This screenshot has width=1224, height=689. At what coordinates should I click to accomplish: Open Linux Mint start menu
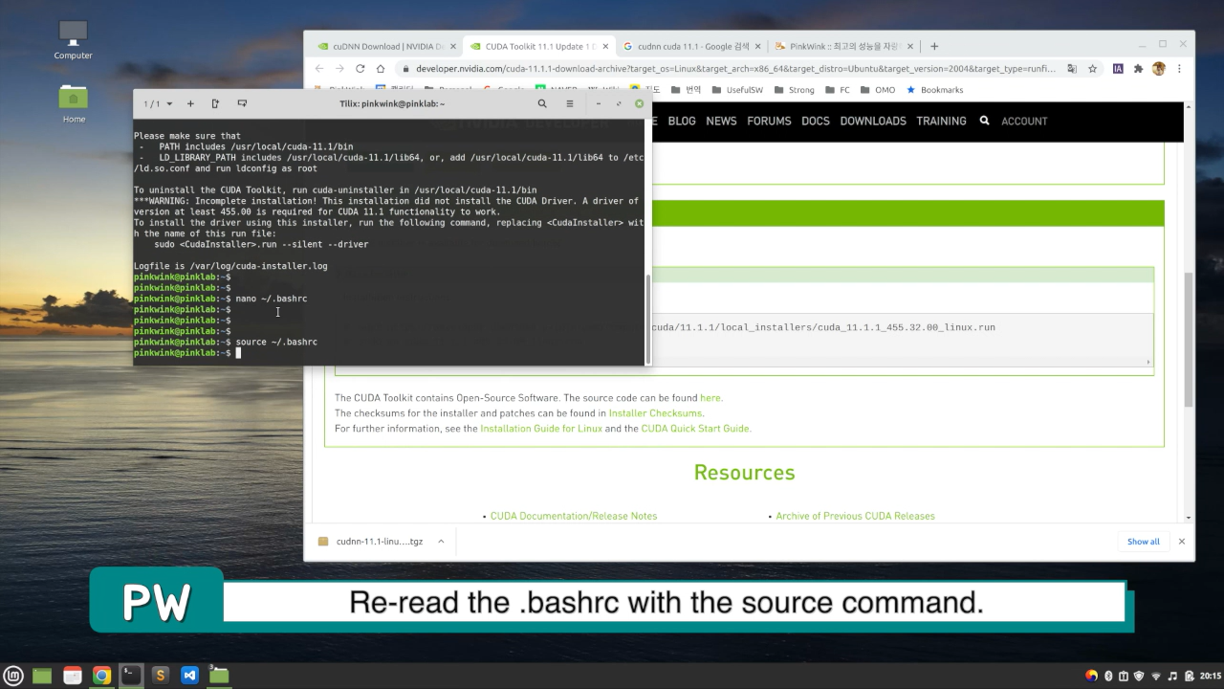point(12,676)
